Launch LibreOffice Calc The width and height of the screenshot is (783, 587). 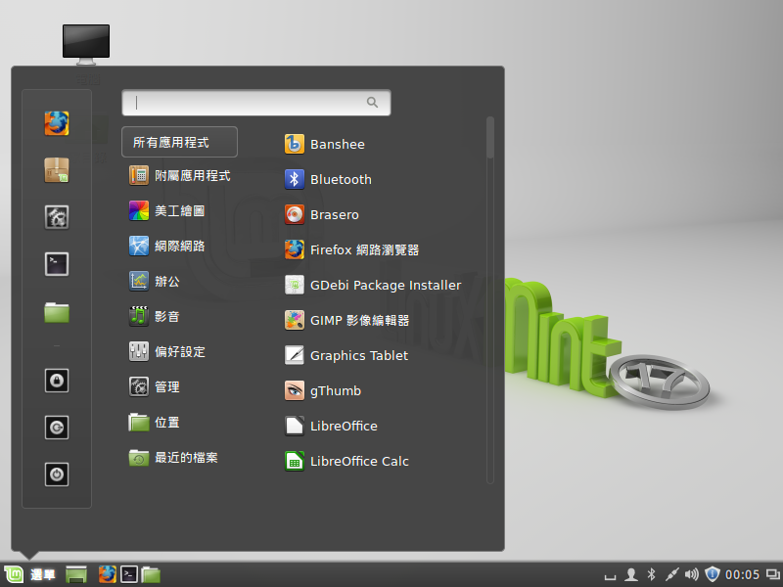click(x=358, y=462)
